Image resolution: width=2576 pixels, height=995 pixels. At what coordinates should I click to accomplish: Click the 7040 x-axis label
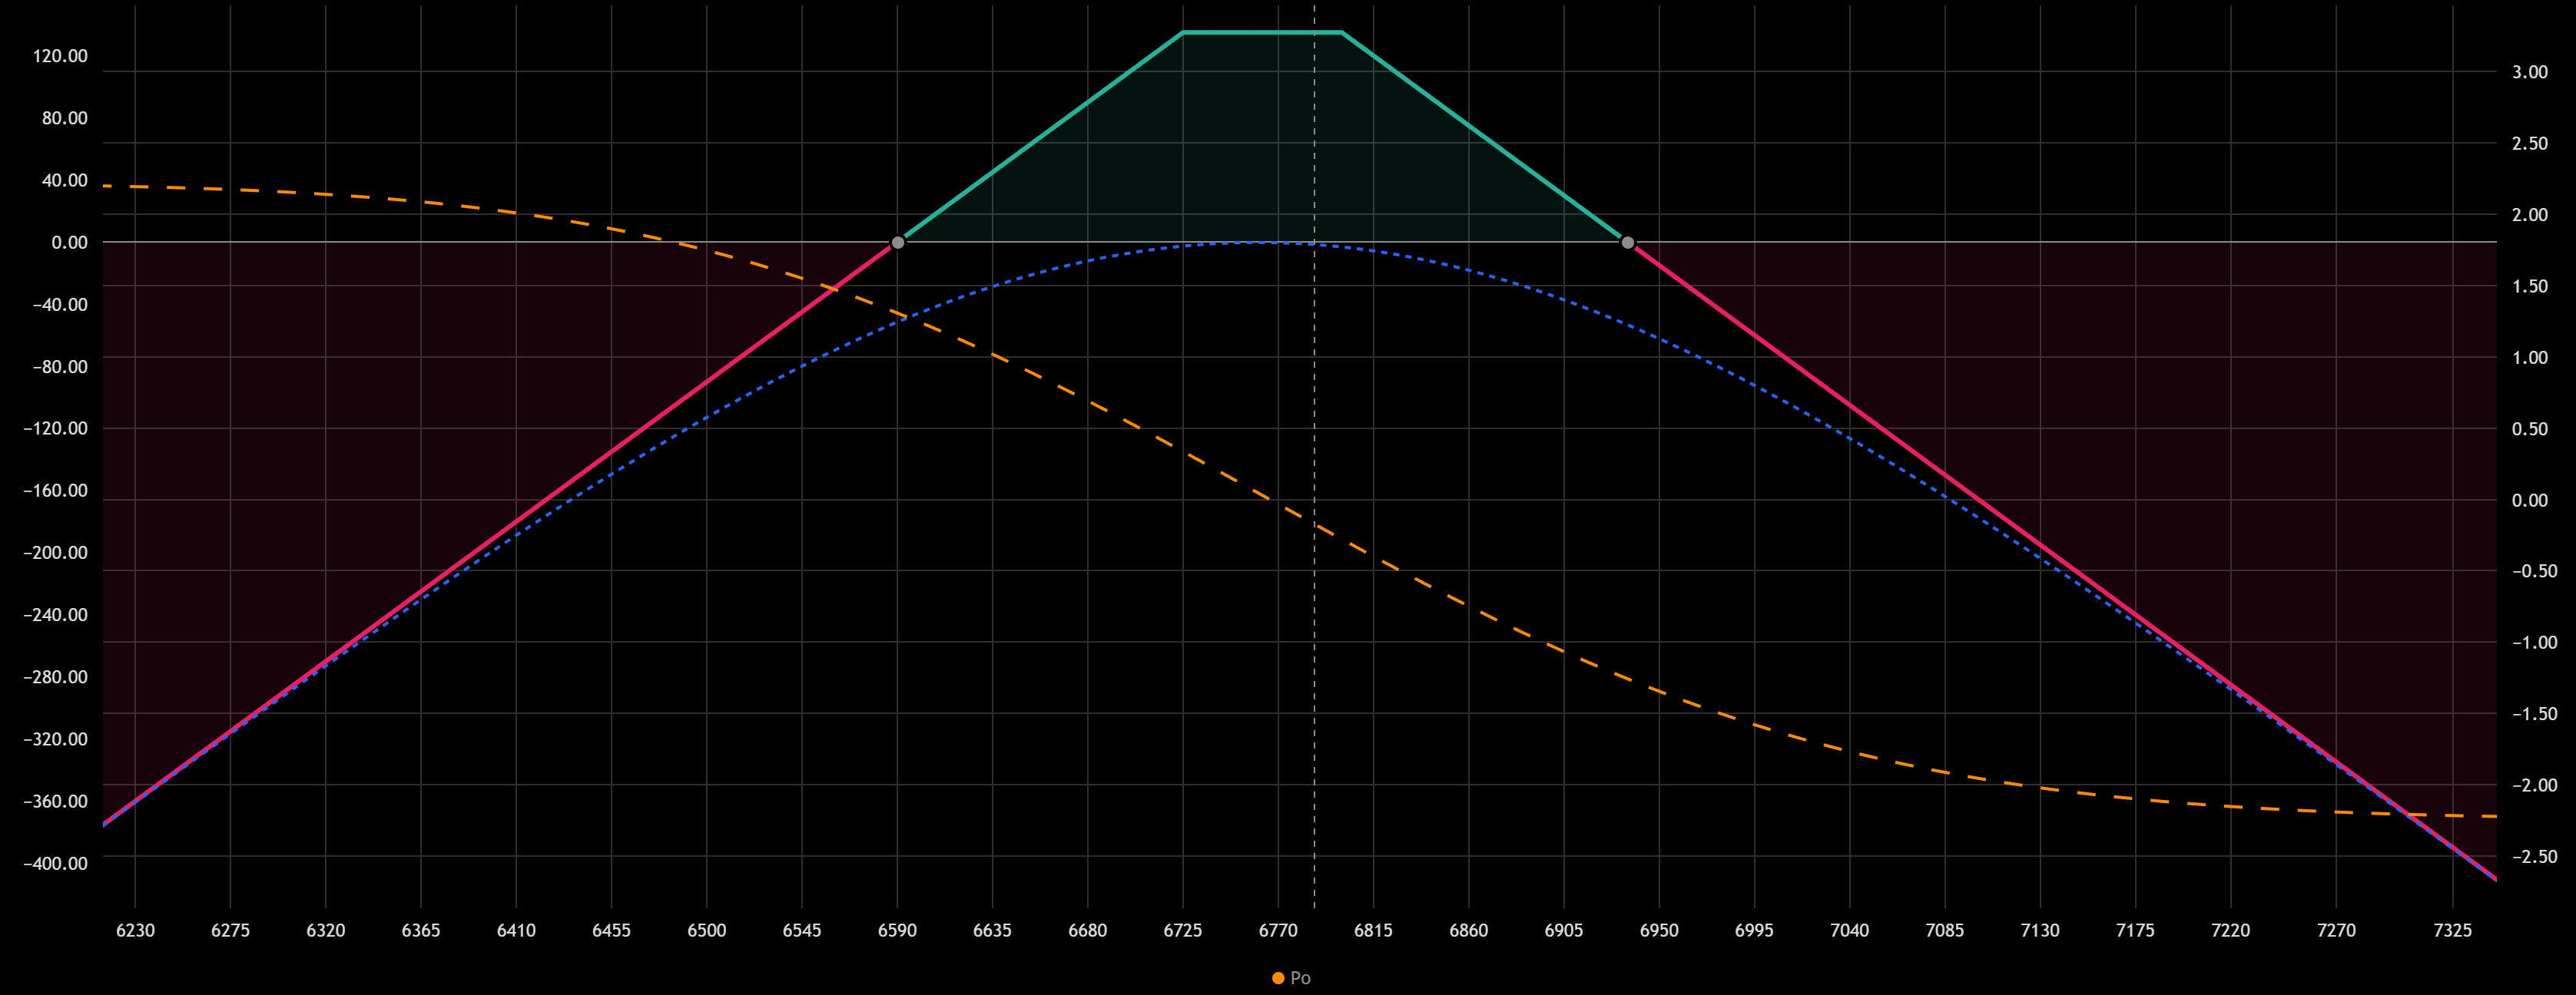tap(1849, 930)
